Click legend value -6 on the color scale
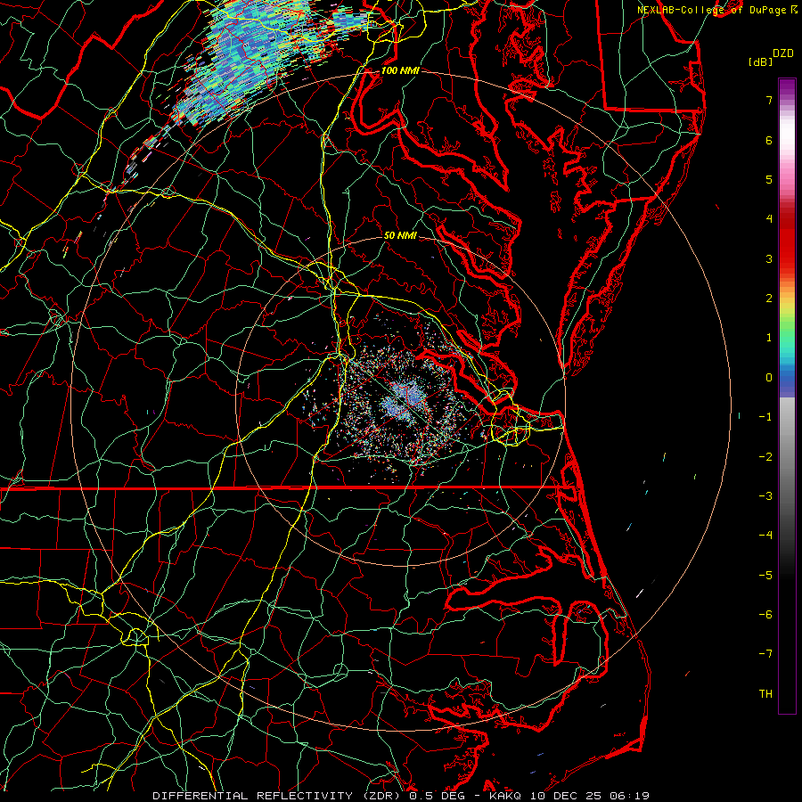The image size is (802, 802). tap(765, 615)
